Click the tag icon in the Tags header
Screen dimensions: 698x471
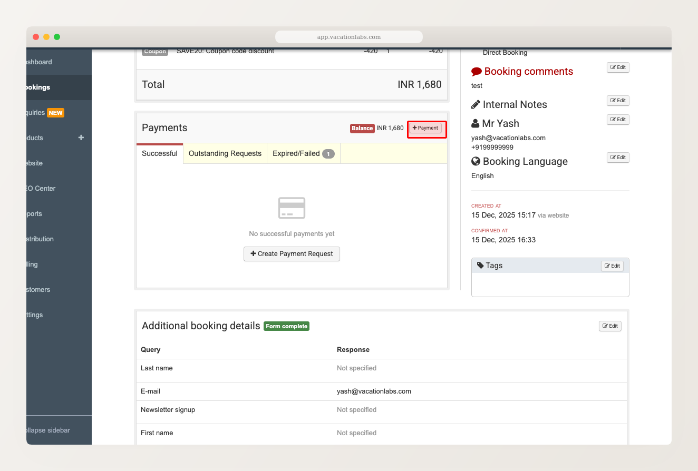pos(480,265)
